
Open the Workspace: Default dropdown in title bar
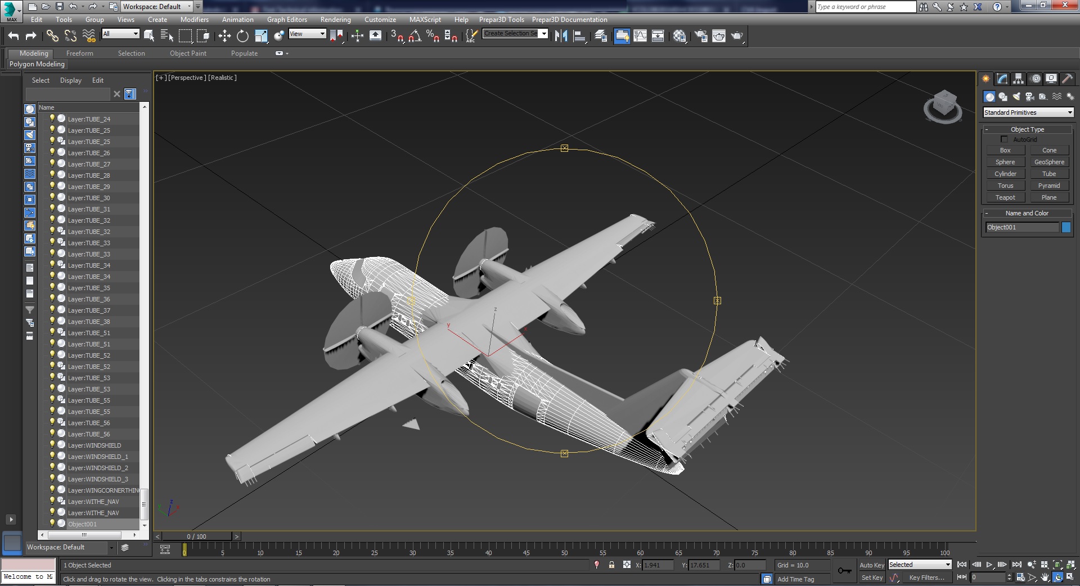tap(157, 7)
